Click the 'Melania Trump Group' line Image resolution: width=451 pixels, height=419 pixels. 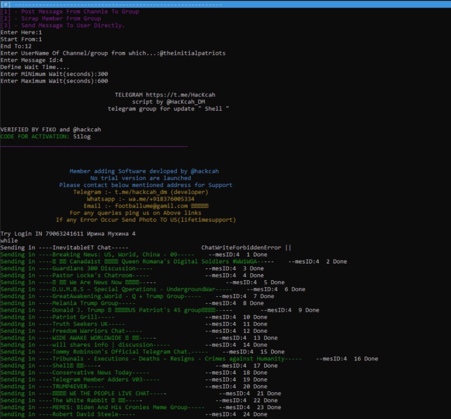tap(132, 303)
